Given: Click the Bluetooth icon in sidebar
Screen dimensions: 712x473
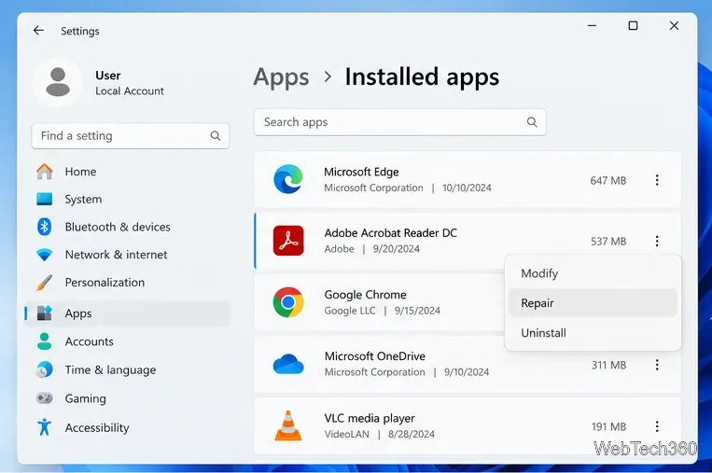Looking at the screenshot, I should tap(45, 227).
